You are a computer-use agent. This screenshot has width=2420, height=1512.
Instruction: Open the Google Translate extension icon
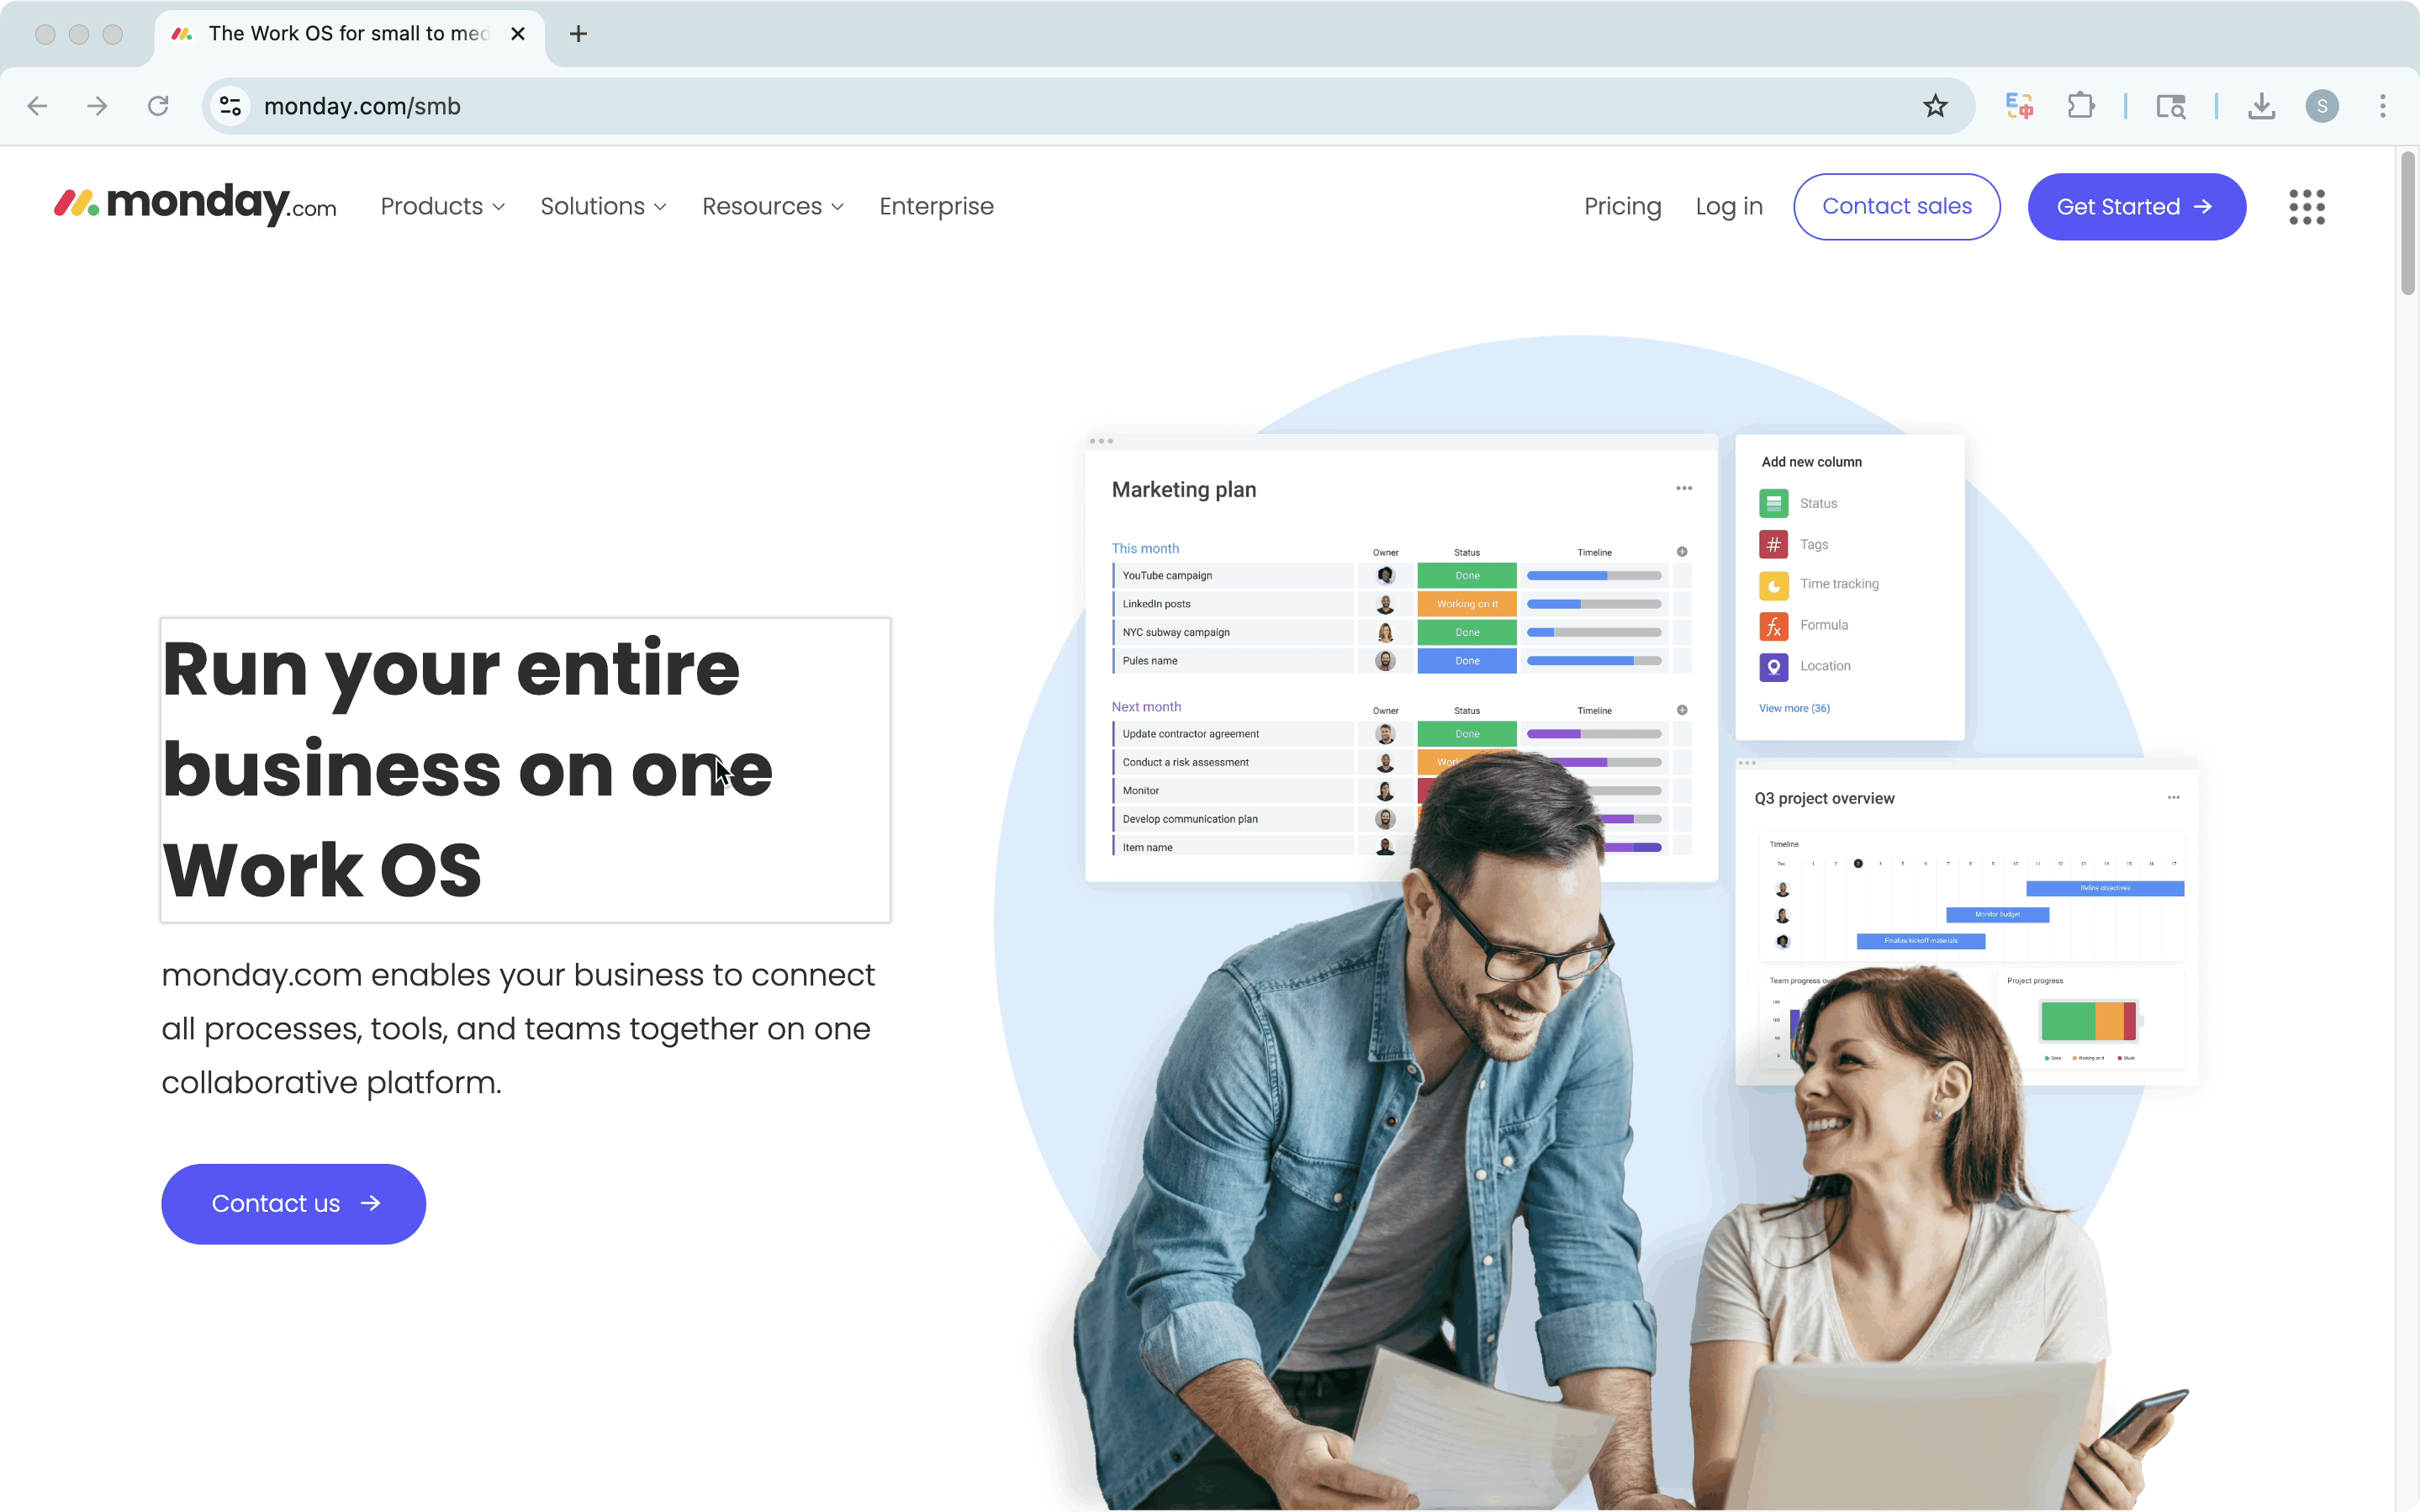[2019, 106]
